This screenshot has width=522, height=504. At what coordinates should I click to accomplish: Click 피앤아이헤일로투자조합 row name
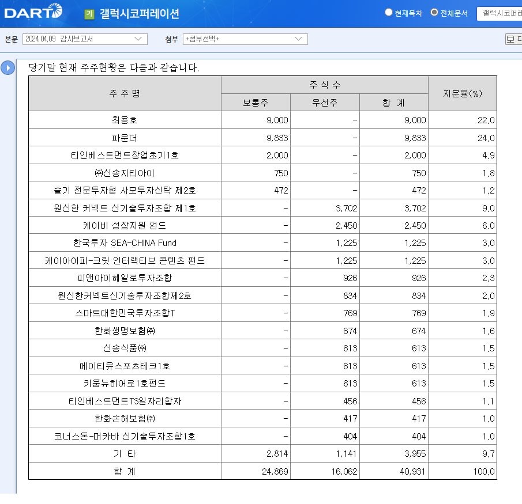tap(125, 278)
